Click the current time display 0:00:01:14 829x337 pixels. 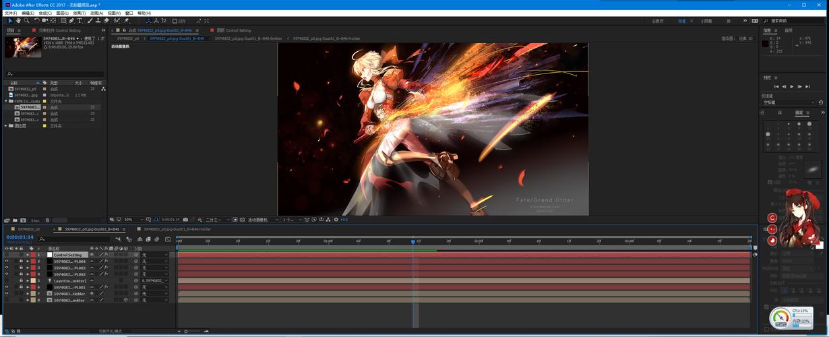point(20,237)
